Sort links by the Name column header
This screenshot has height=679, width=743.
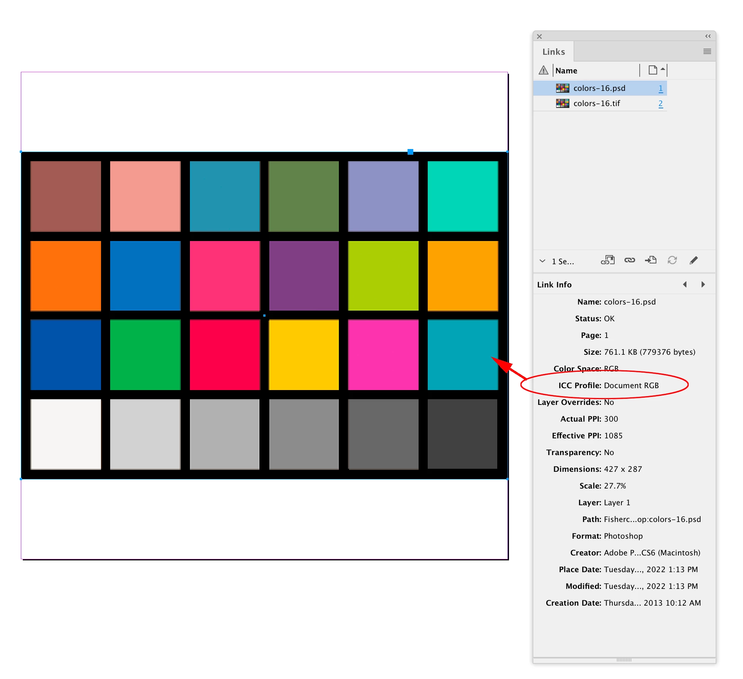566,71
